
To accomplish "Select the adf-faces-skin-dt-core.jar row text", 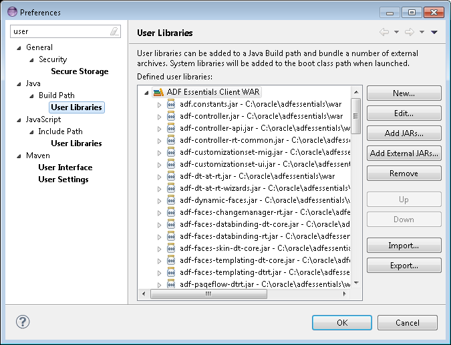I will (265, 248).
